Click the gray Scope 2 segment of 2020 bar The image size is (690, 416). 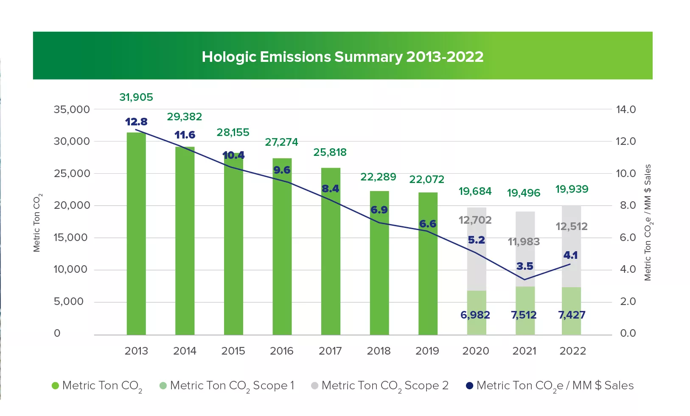point(477,249)
